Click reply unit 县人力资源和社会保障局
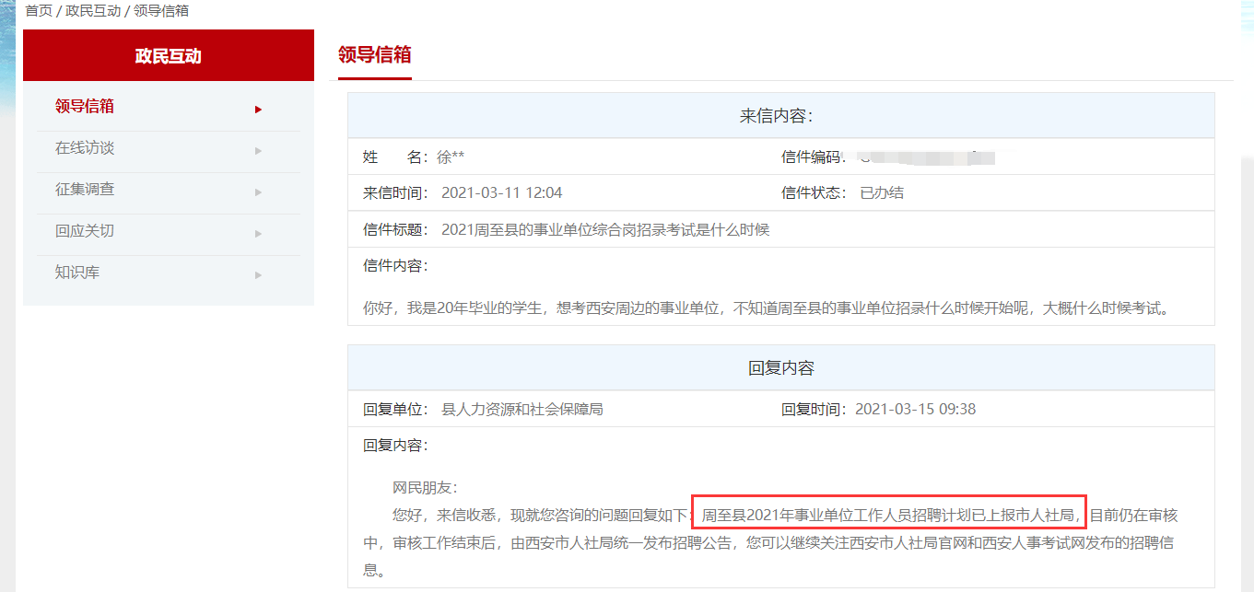The height and width of the screenshot is (592, 1254). pos(522,409)
